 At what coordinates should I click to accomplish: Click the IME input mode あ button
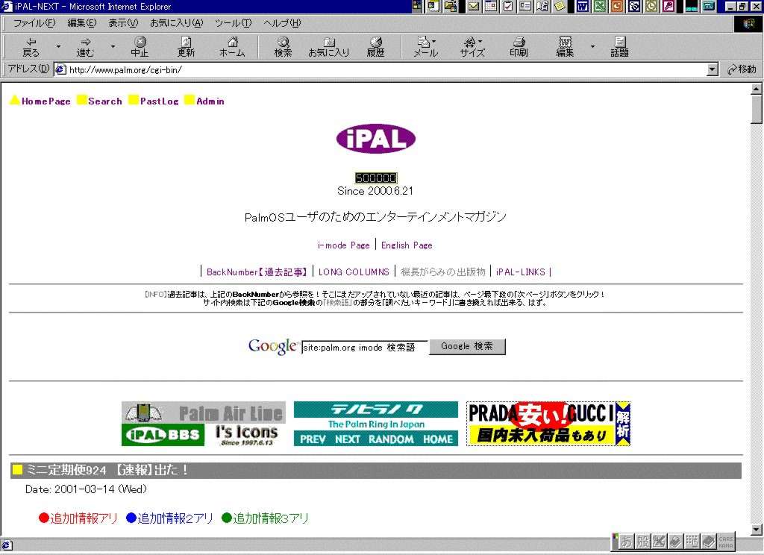point(626,542)
